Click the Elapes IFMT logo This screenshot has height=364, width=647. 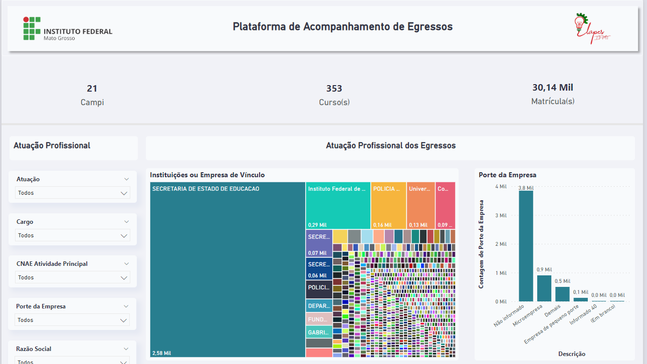click(593, 29)
